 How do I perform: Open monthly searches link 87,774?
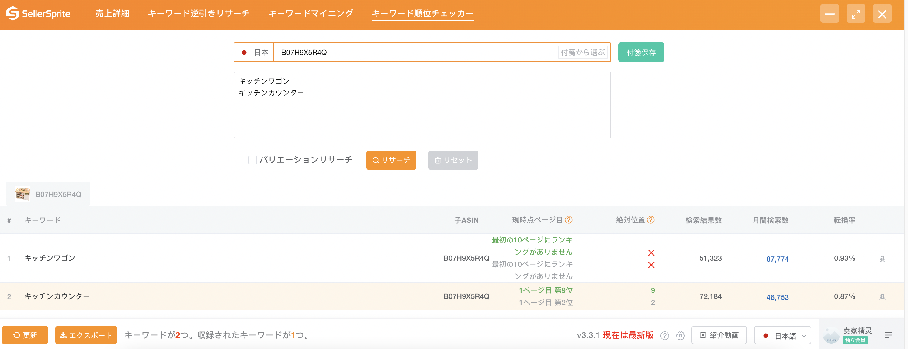[x=777, y=259]
